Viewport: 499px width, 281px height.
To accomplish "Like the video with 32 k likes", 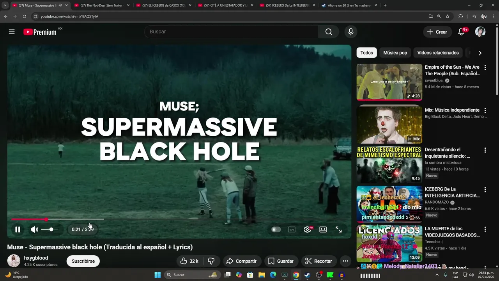I will coord(189,261).
